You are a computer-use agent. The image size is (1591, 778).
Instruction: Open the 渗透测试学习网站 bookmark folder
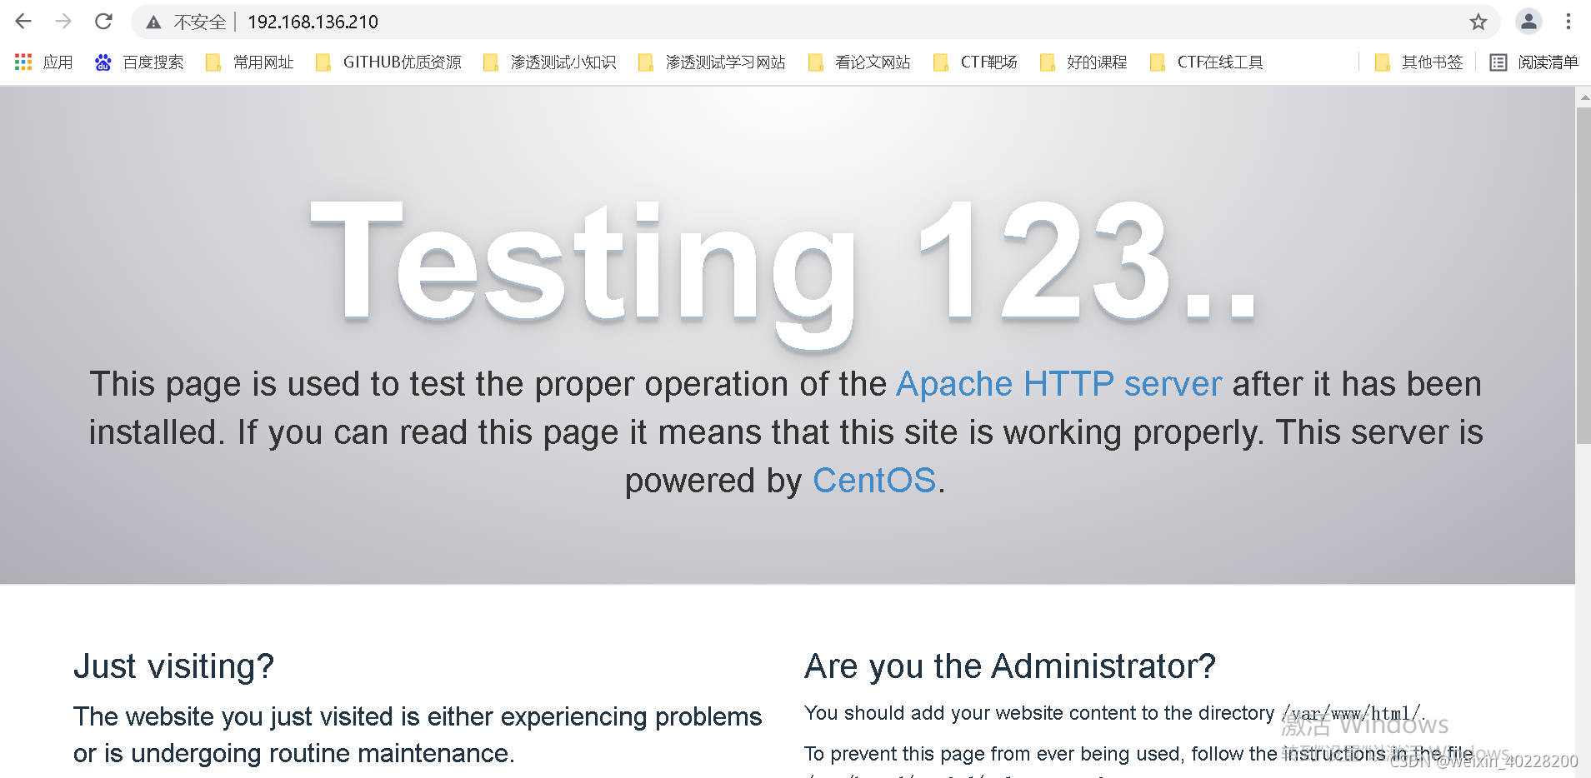point(712,62)
